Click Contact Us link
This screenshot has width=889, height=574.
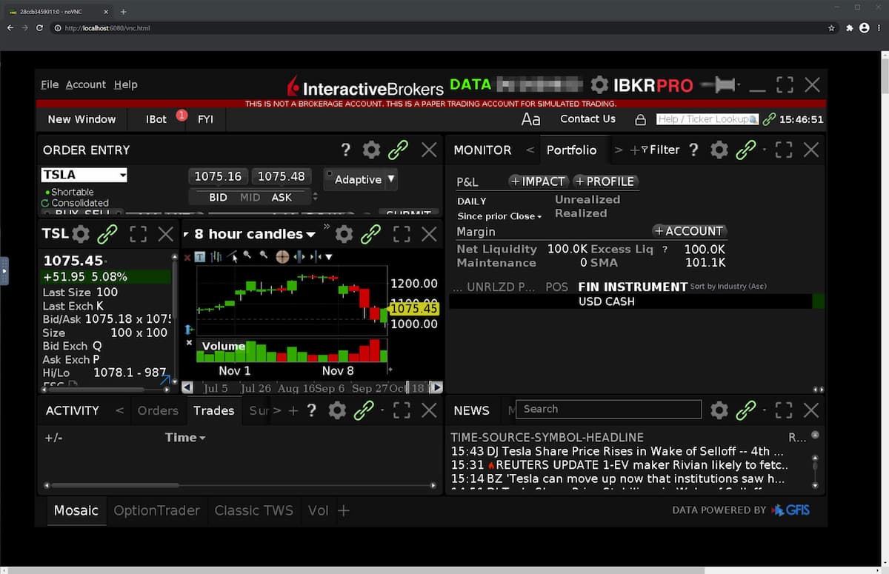[x=587, y=119]
